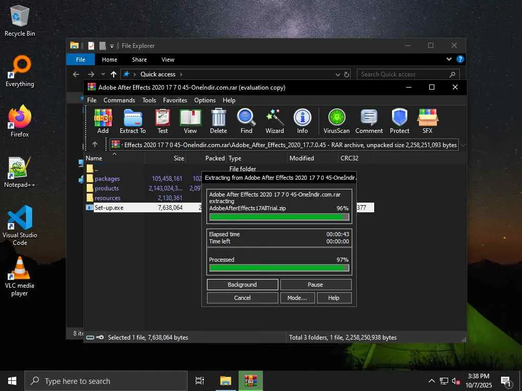Screen dimensions: 522x391
Task: Open File Explorer address history dropdown
Action: [x=337, y=74]
